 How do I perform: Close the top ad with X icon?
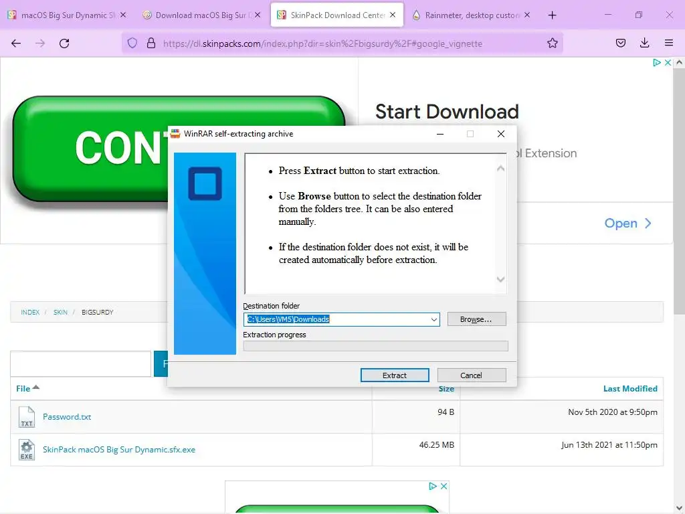[668, 63]
